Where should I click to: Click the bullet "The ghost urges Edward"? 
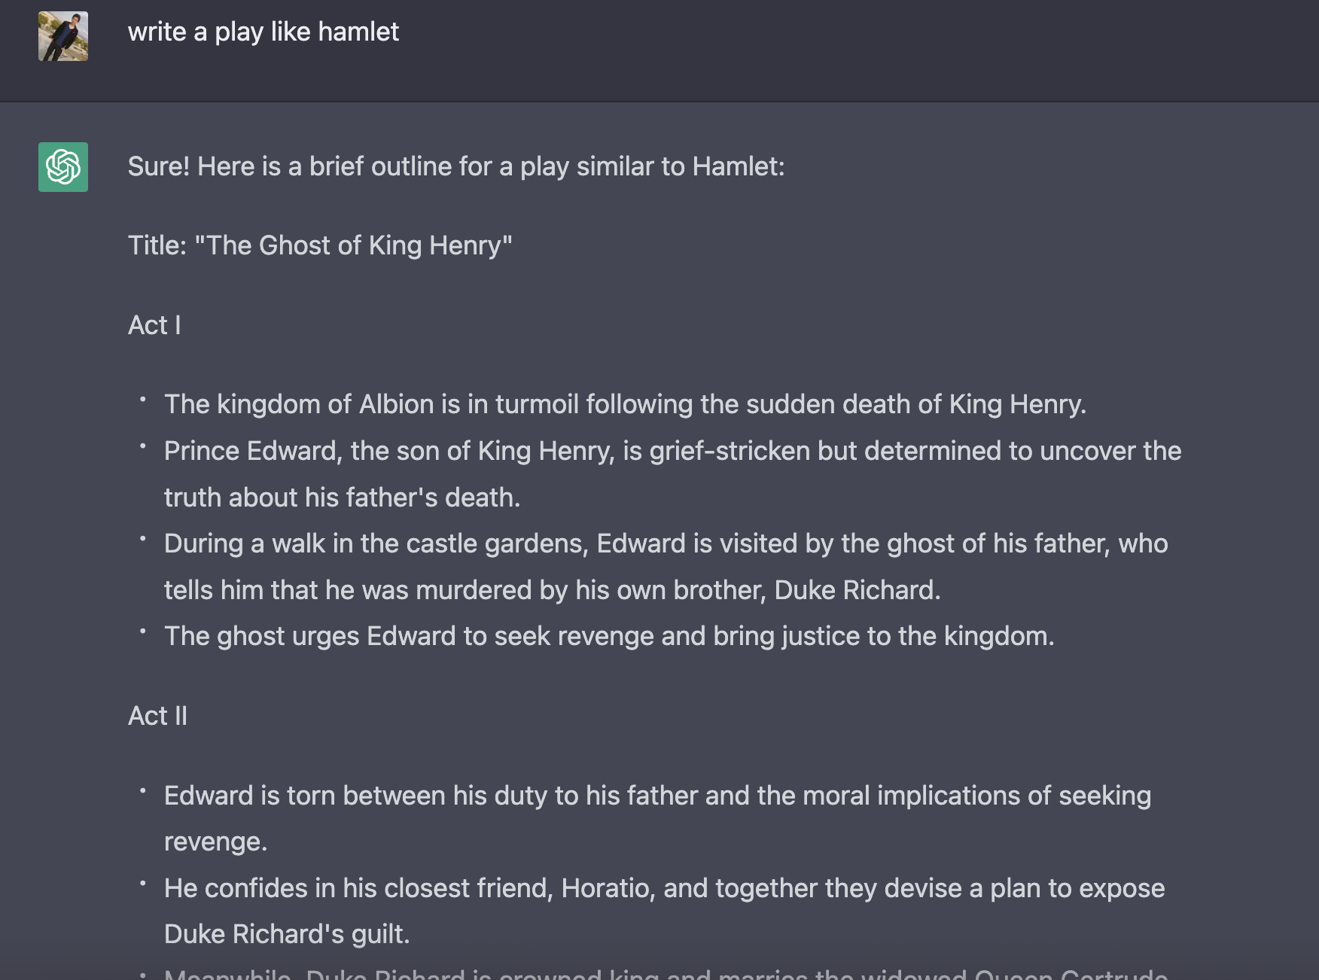[x=609, y=636]
